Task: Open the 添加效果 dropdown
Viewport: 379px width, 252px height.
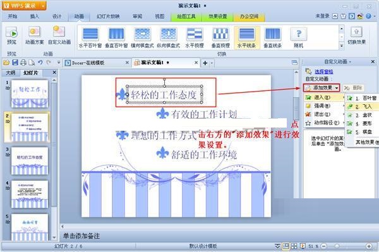Action: [322, 88]
